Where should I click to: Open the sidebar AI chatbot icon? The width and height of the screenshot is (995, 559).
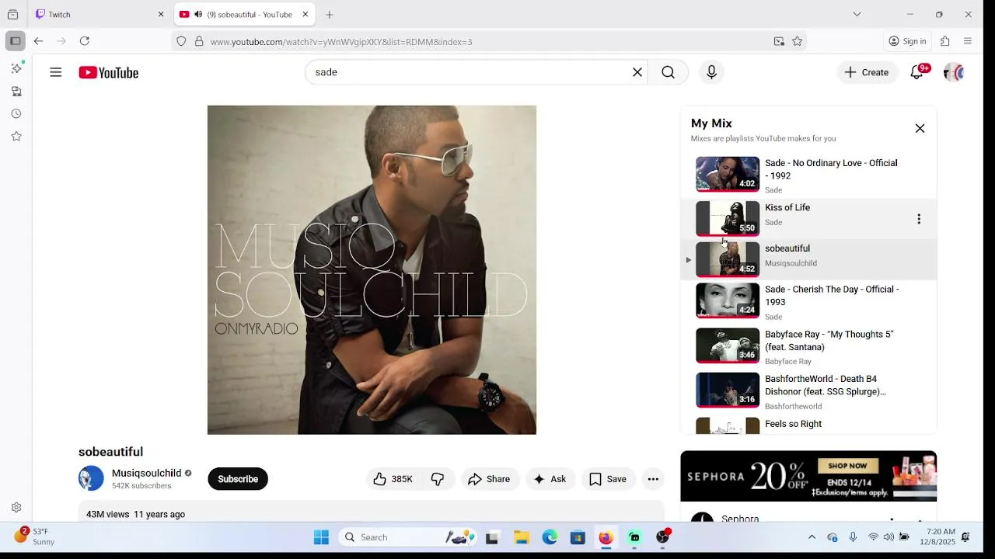[16, 68]
